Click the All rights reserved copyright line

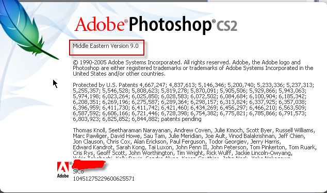[x=186, y=62]
